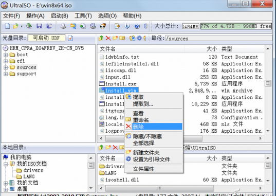Expand the sources folder tree node

6,67
